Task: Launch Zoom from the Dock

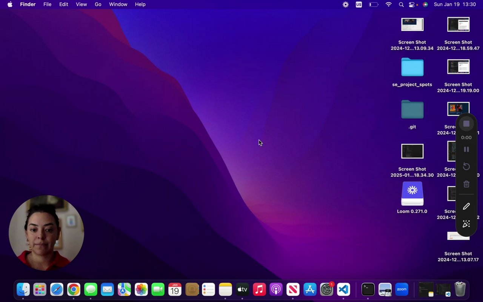Action: [x=402, y=290]
